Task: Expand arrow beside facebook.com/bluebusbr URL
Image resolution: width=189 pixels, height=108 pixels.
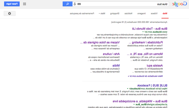Action: click(128, 89)
